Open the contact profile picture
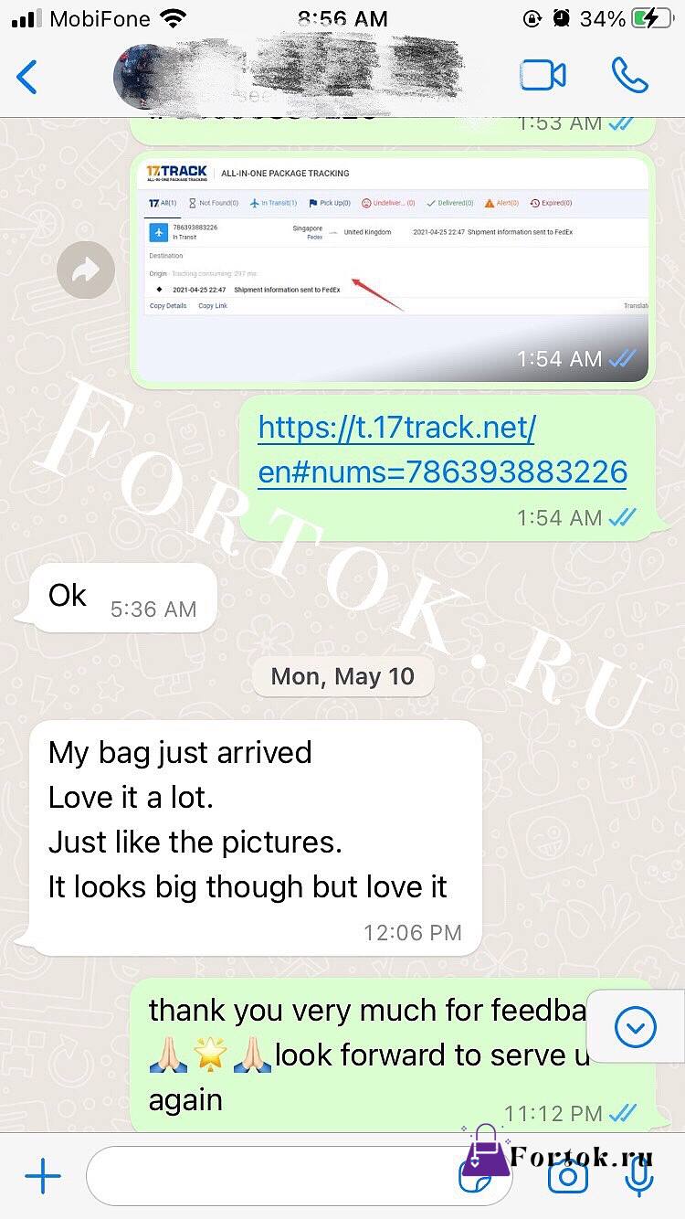The image size is (685, 1219). [x=137, y=77]
